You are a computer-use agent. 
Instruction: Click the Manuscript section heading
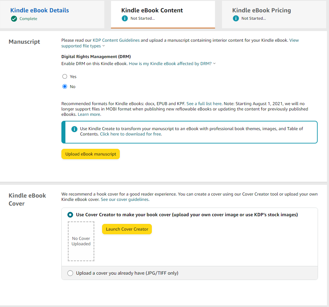pyautogui.click(x=24, y=42)
